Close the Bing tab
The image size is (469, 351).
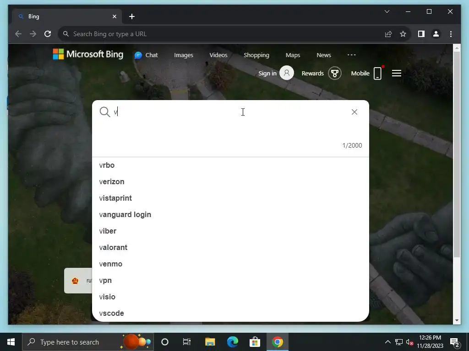click(x=114, y=16)
